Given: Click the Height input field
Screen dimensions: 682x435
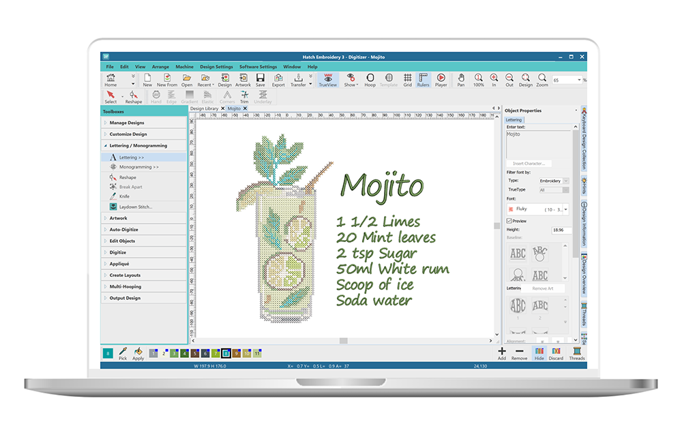Looking at the screenshot, I should click(561, 230).
